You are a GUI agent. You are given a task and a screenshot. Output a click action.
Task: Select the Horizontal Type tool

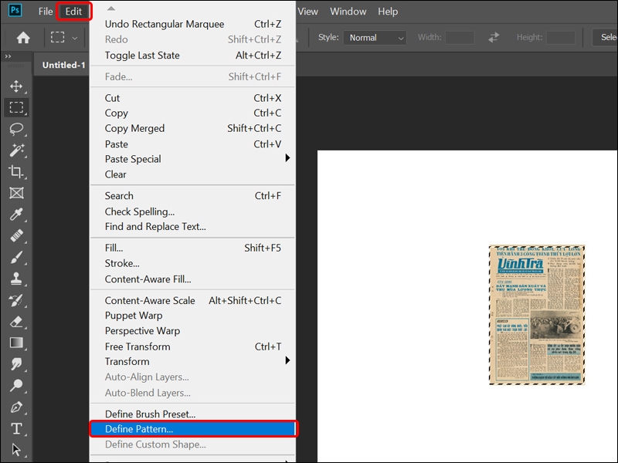(16, 428)
